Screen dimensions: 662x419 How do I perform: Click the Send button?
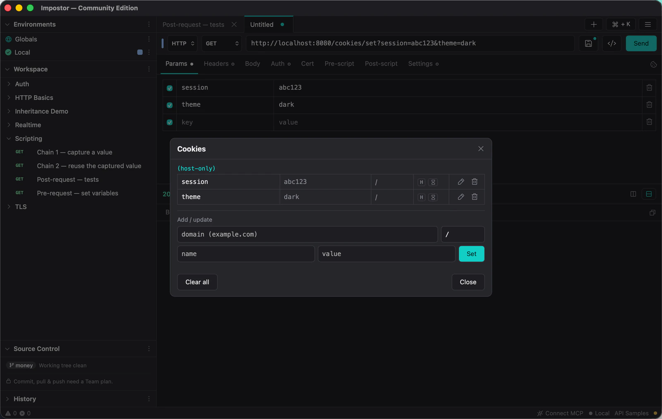tap(641, 43)
